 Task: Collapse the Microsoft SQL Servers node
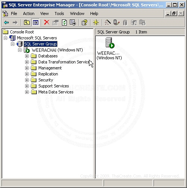(5, 38)
